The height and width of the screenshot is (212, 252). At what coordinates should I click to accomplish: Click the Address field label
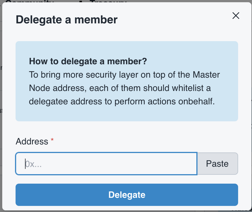coord(32,141)
